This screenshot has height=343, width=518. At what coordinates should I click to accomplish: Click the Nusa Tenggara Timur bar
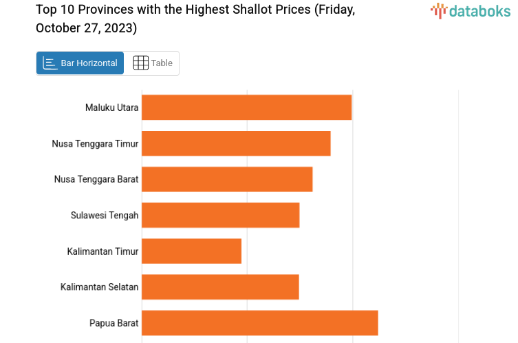point(236,143)
